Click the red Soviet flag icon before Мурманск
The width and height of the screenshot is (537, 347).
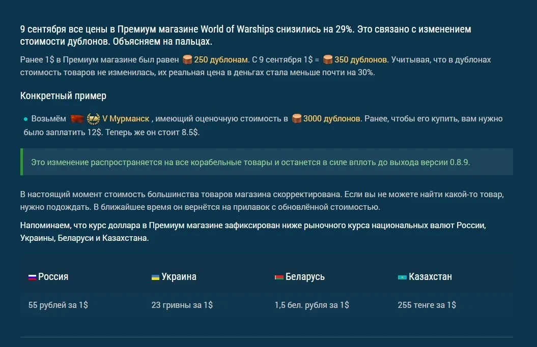coord(77,119)
